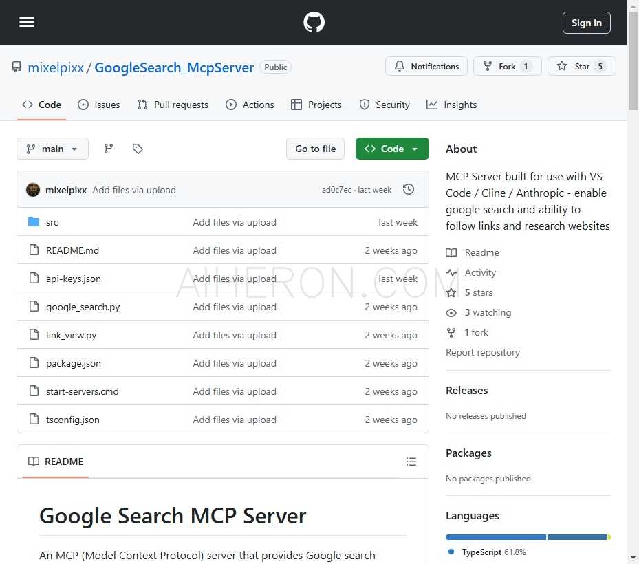View branches via the branch icon

click(109, 149)
